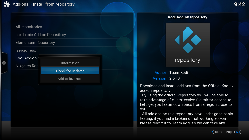Click the Author Team Kodi value
This screenshot has width=249, height=140.
[x=178, y=73]
